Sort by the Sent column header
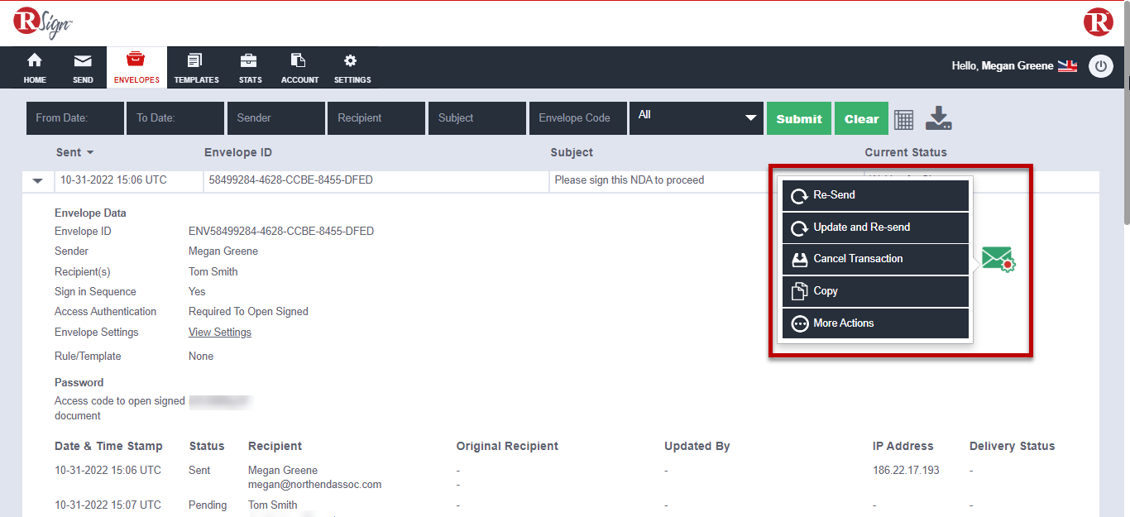This screenshot has height=517, width=1130. coord(74,152)
